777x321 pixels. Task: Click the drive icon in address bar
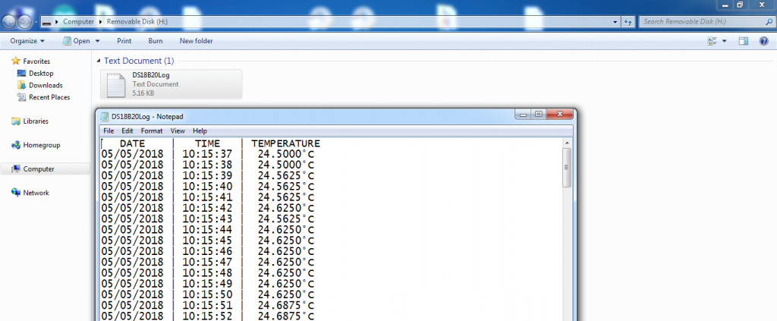46,22
